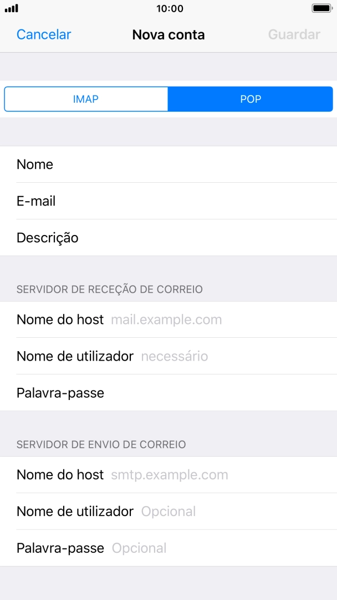Tap the battery indicator icon
Viewport: 337px width, 600px height.
click(320, 8)
